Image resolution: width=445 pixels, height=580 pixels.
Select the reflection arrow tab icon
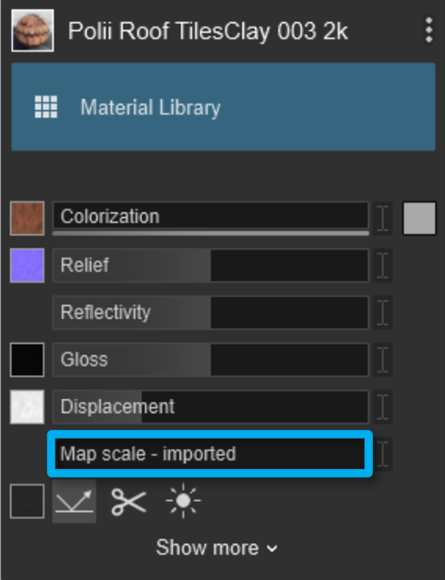tap(75, 501)
